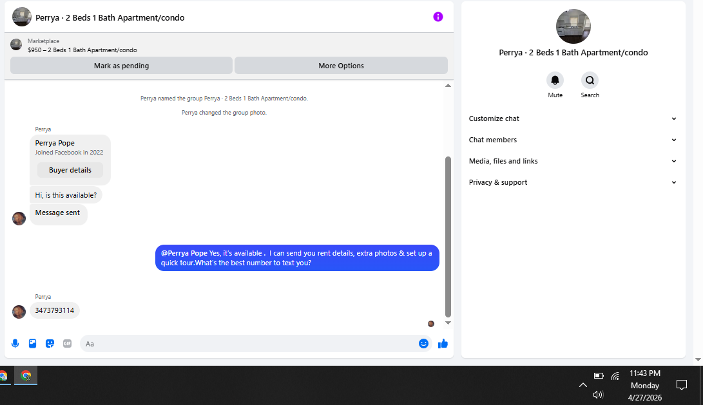Click the 'Hi, is this available?' message

[66, 195]
